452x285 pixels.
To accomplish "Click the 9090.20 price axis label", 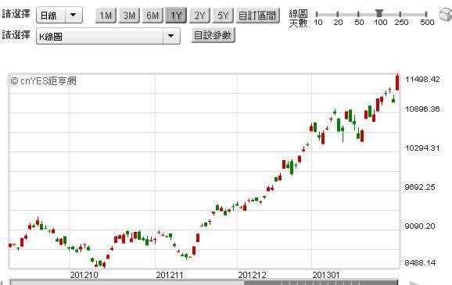I will point(420,226).
